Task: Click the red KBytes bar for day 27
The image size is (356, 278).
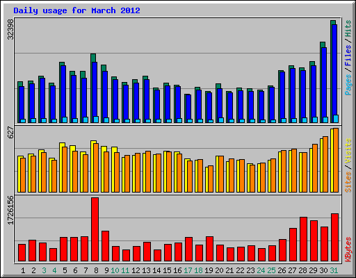Action: pos(293,245)
